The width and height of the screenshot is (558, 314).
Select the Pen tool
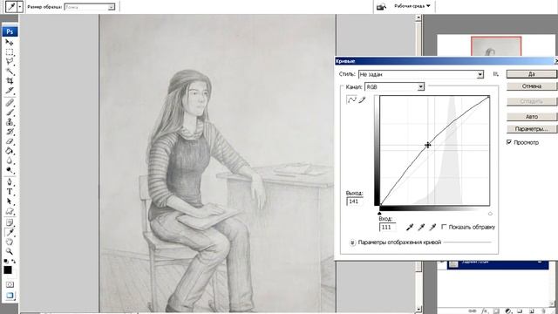click(10, 182)
